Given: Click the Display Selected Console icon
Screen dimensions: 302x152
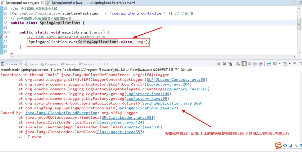Looking at the screenshot, I should pos(275,64).
